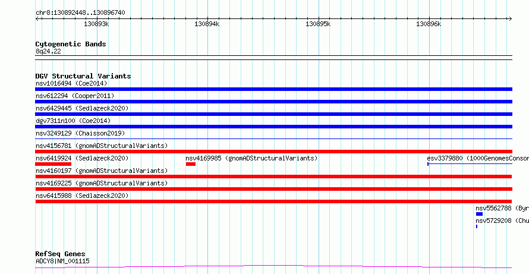This screenshot has height=274, width=529.
Task: Open the nsv6415988 (Sedlazeck2020) label
Action: (82, 196)
